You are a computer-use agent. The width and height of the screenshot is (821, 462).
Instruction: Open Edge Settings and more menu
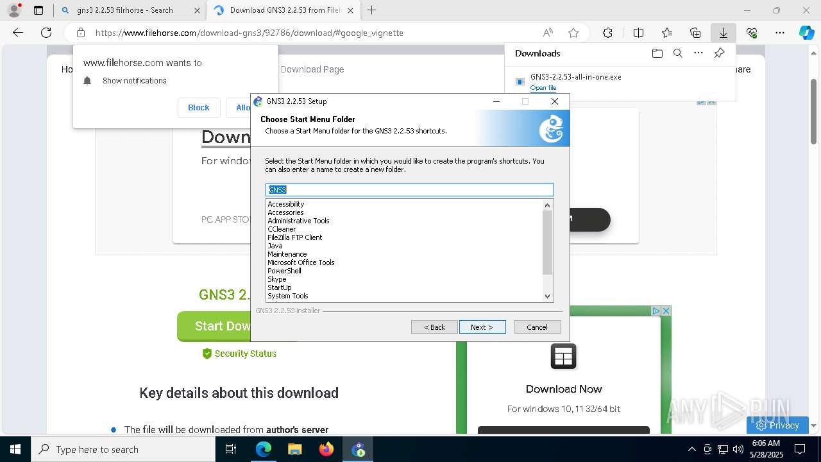[780, 33]
